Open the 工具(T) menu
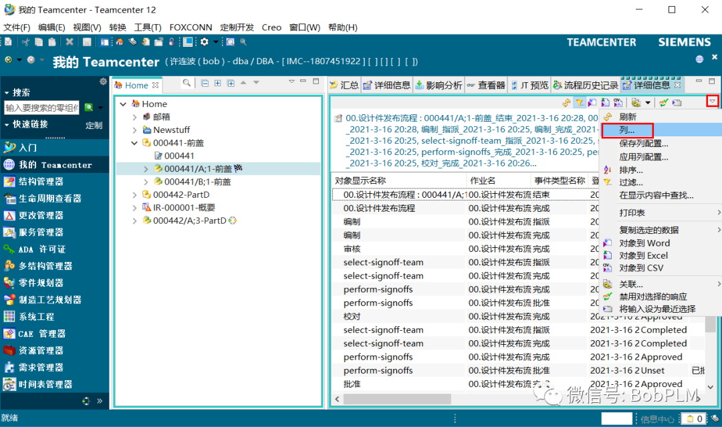 pos(148,27)
